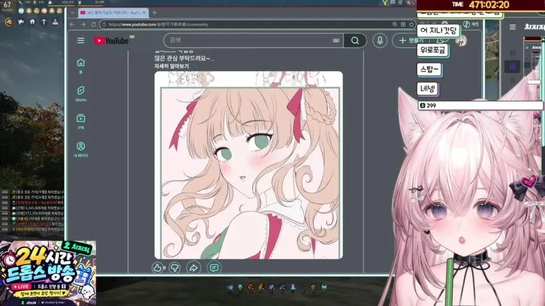Image resolution: width=545 pixels, height=306 pixels.
Task: Go back in the browser
Action: point(72,24)
